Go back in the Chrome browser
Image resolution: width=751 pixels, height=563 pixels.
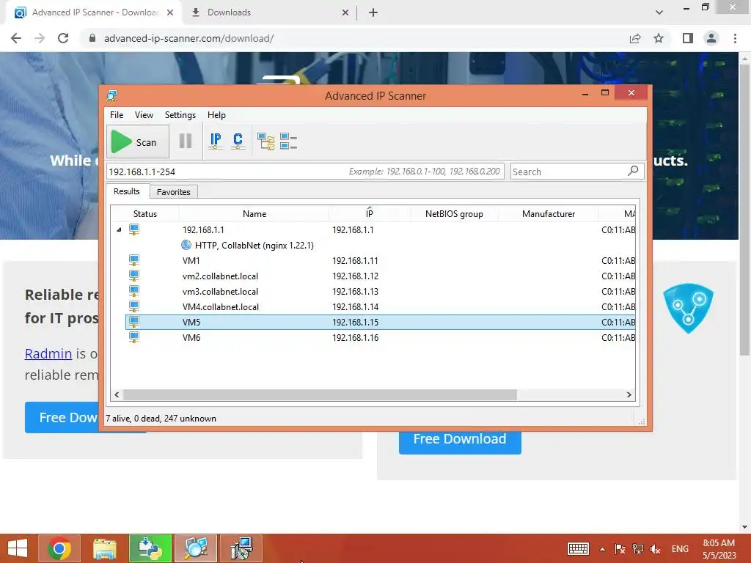(16, 38)
